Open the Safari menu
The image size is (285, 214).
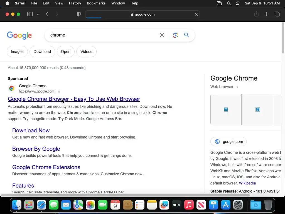click(x=20, y=3)
